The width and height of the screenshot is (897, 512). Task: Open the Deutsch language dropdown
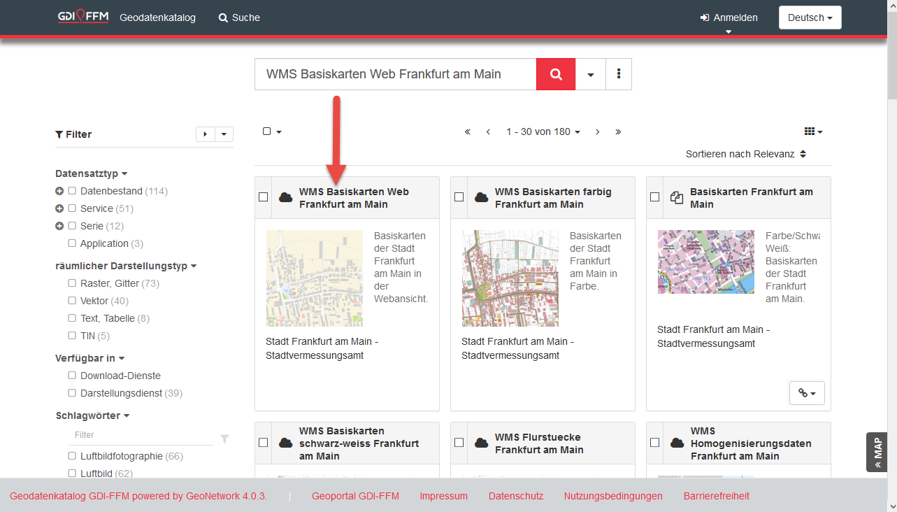pyautogui.click(x=810, y=17)
